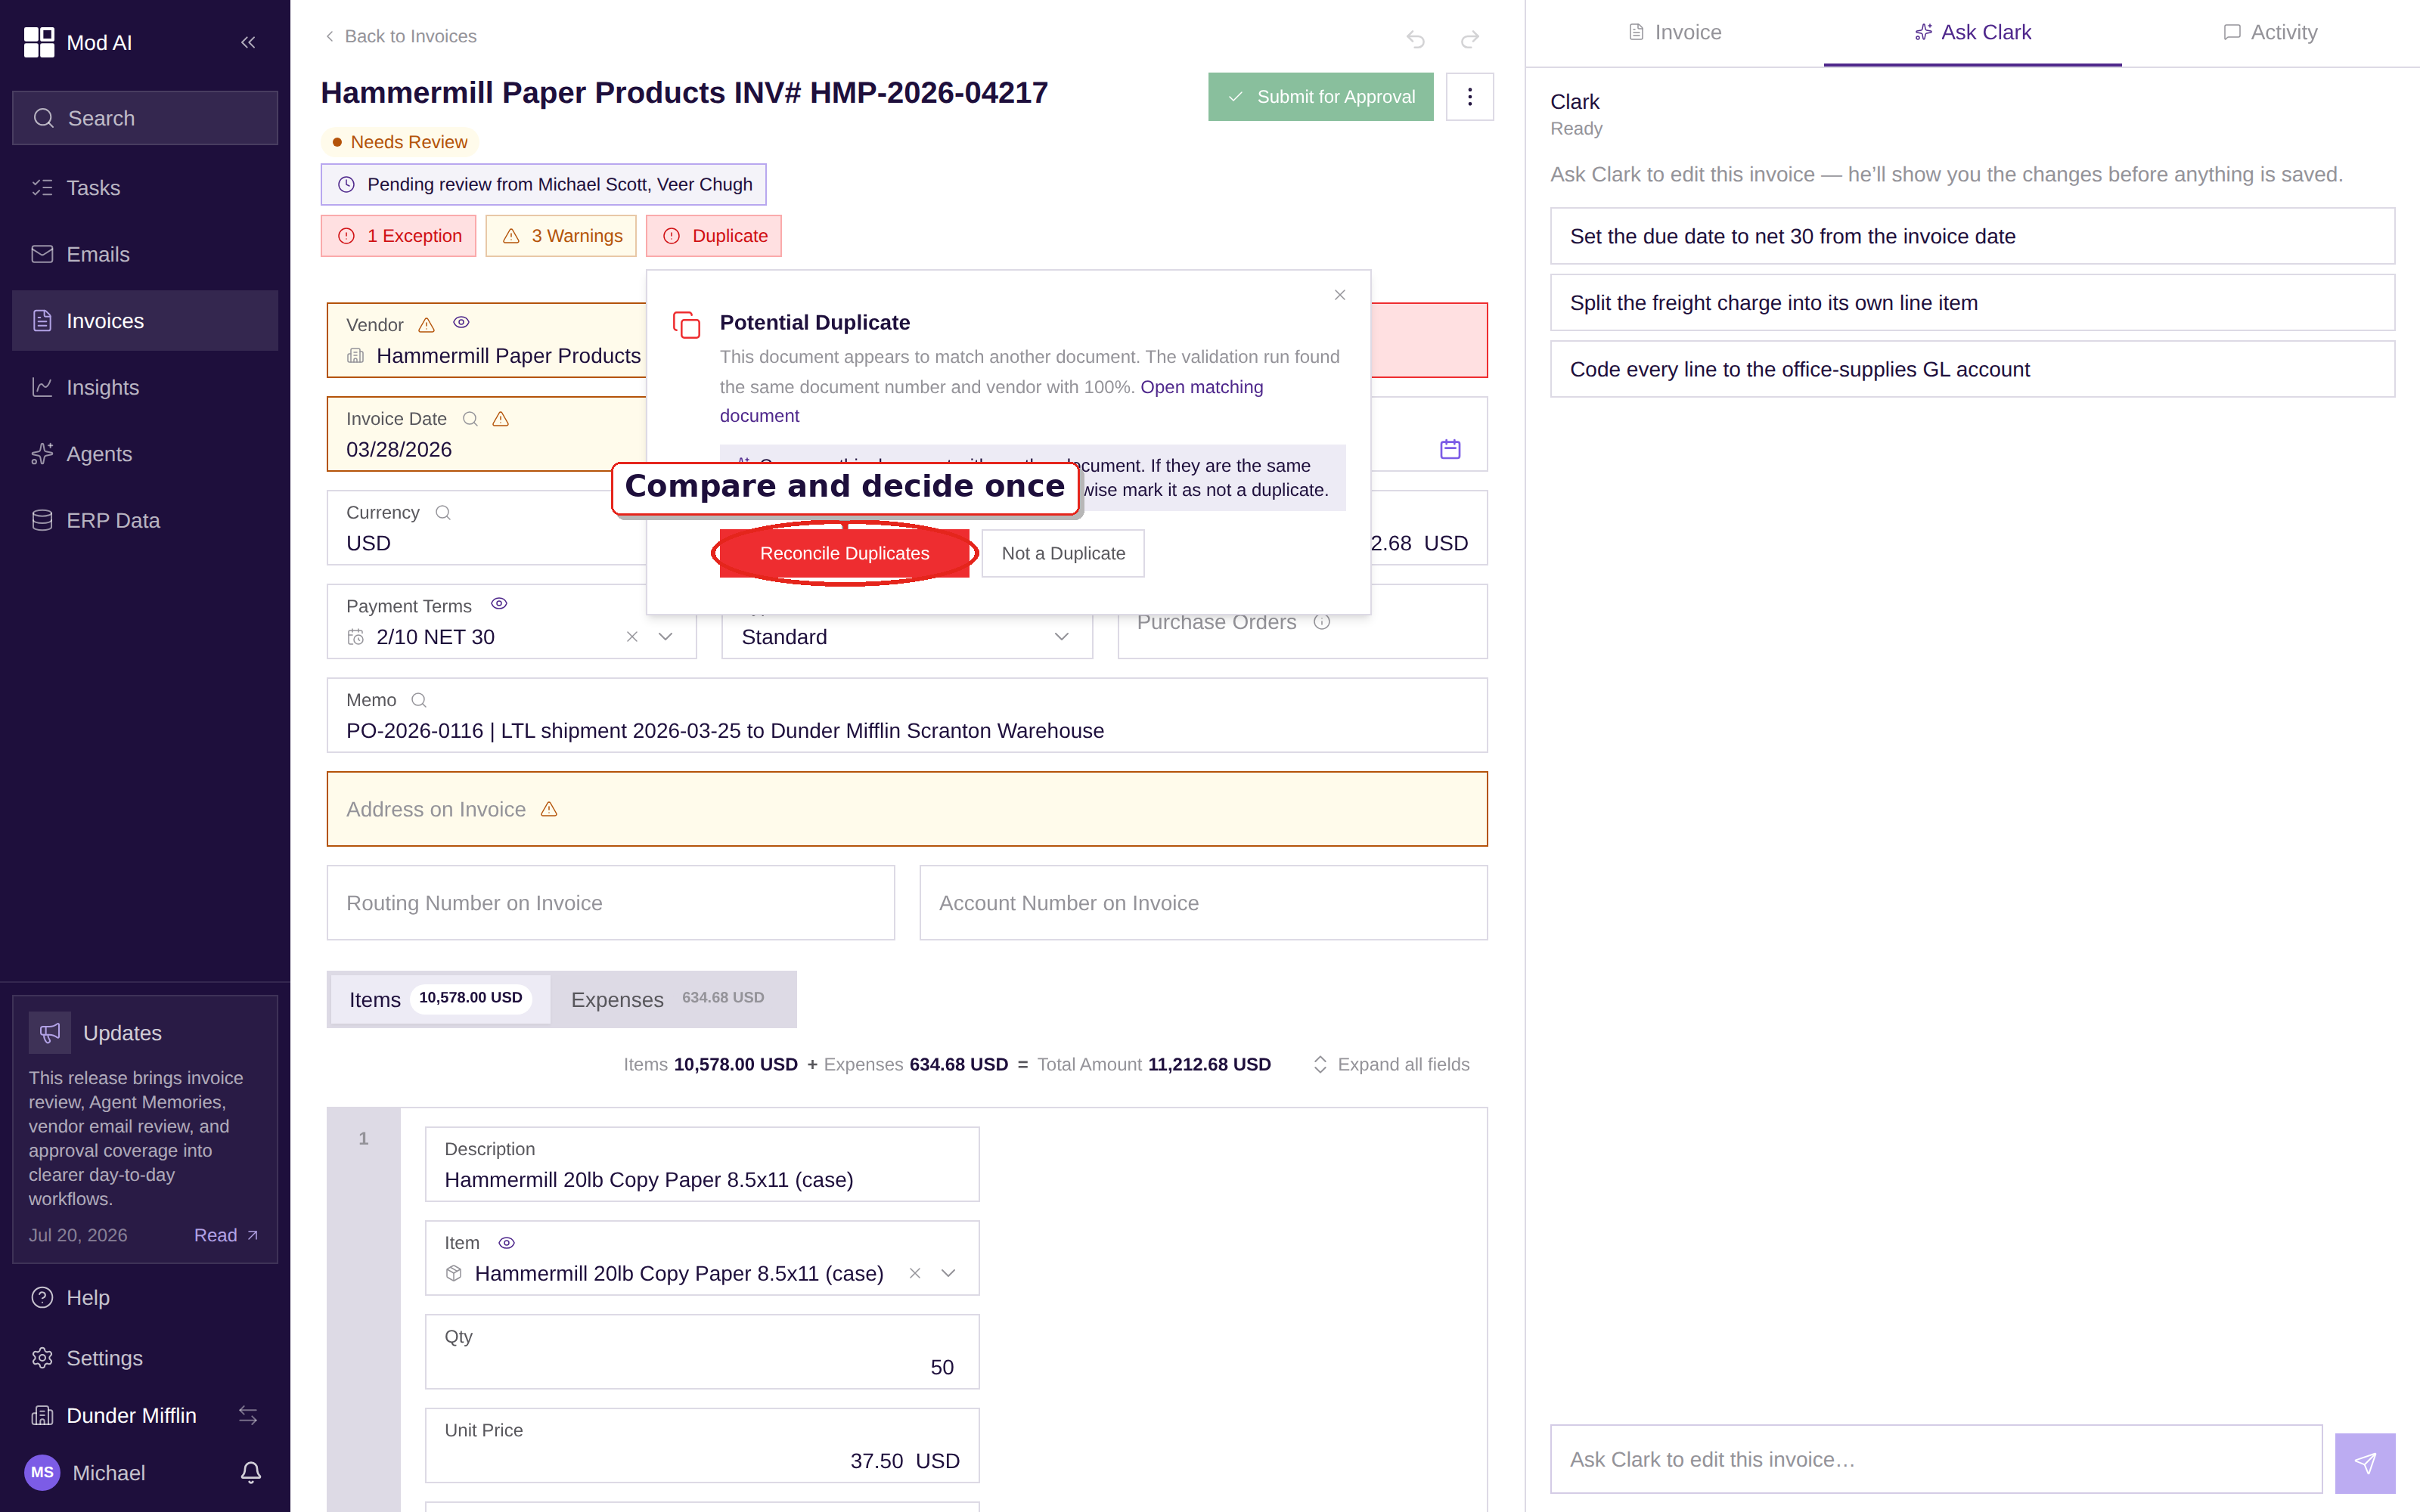
Task: Expand the Payment Terms dropdown
Action: pyautogui.click(x=665, y=637)
